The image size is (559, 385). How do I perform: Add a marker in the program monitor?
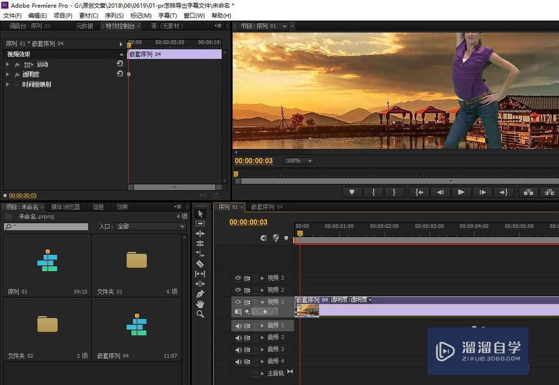tap(352, 192)
